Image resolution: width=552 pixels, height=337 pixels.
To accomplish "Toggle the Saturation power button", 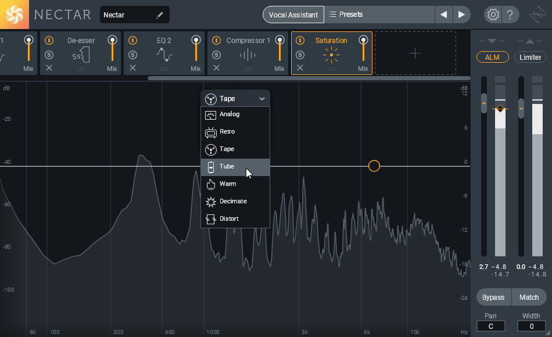I will (x=300, y=41).
